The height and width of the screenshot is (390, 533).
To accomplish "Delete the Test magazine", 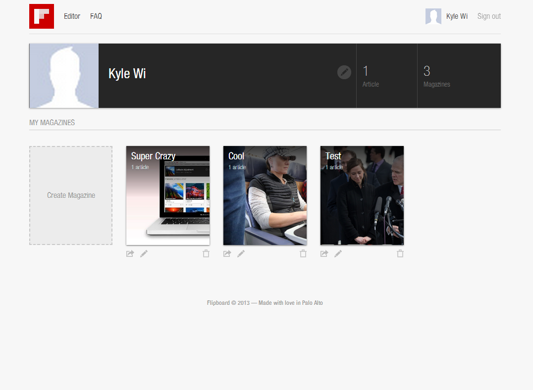I will (400, 253).
